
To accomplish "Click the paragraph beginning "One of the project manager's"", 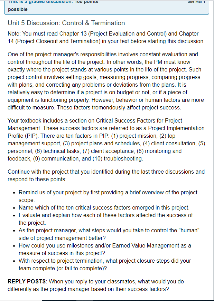I will pos(106,81).
